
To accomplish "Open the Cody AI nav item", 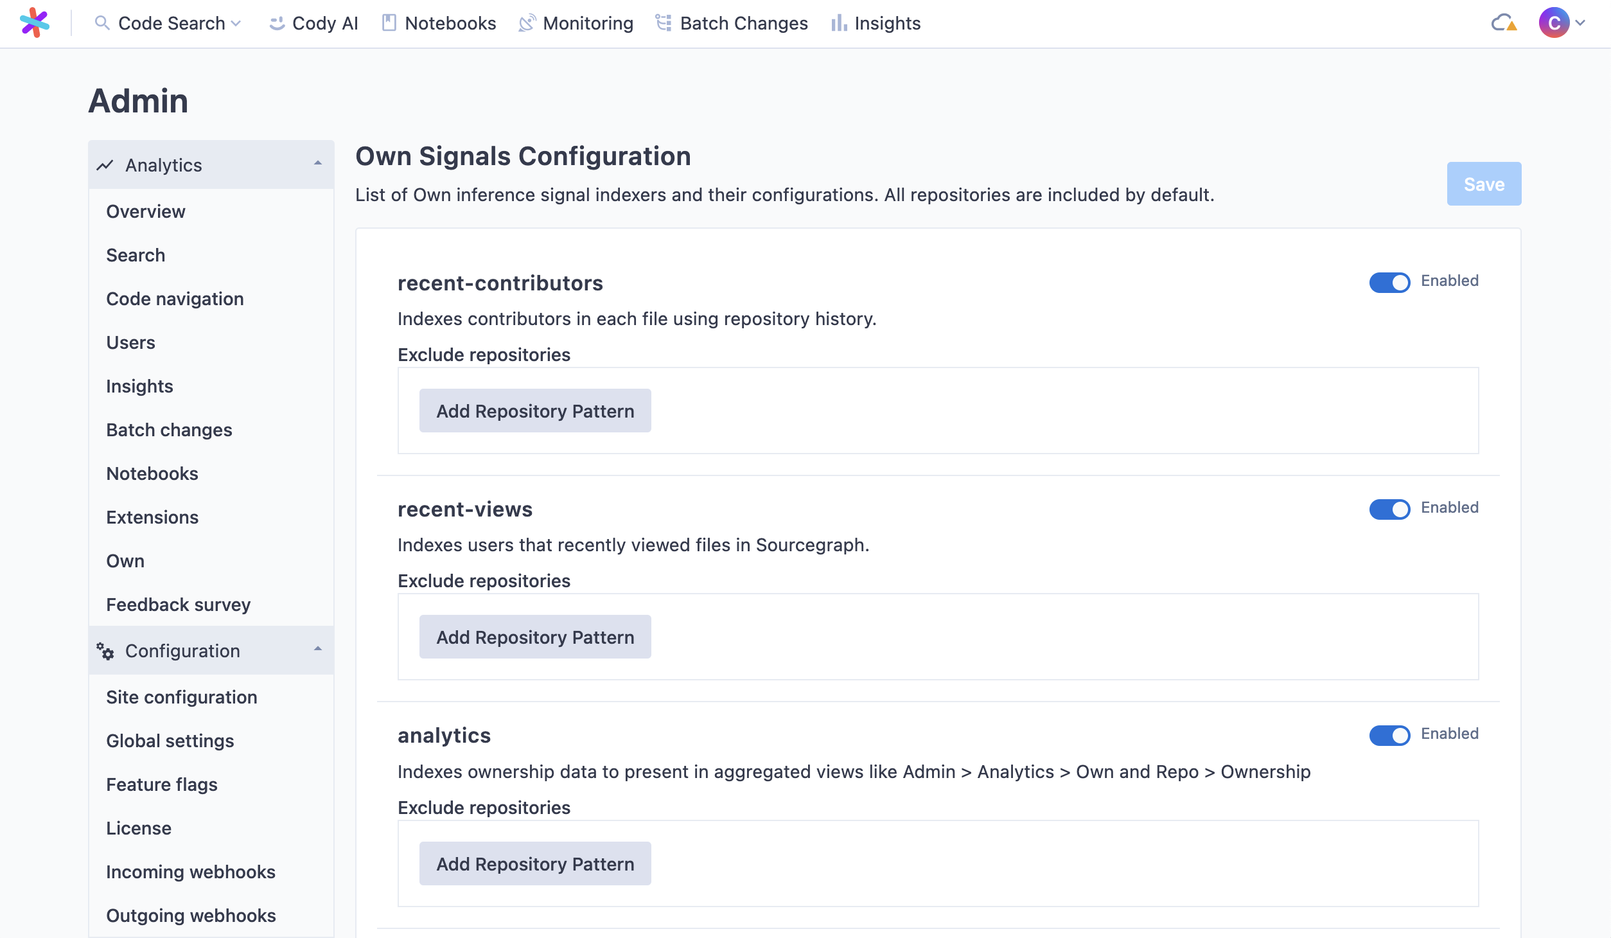I will [313, 23].
